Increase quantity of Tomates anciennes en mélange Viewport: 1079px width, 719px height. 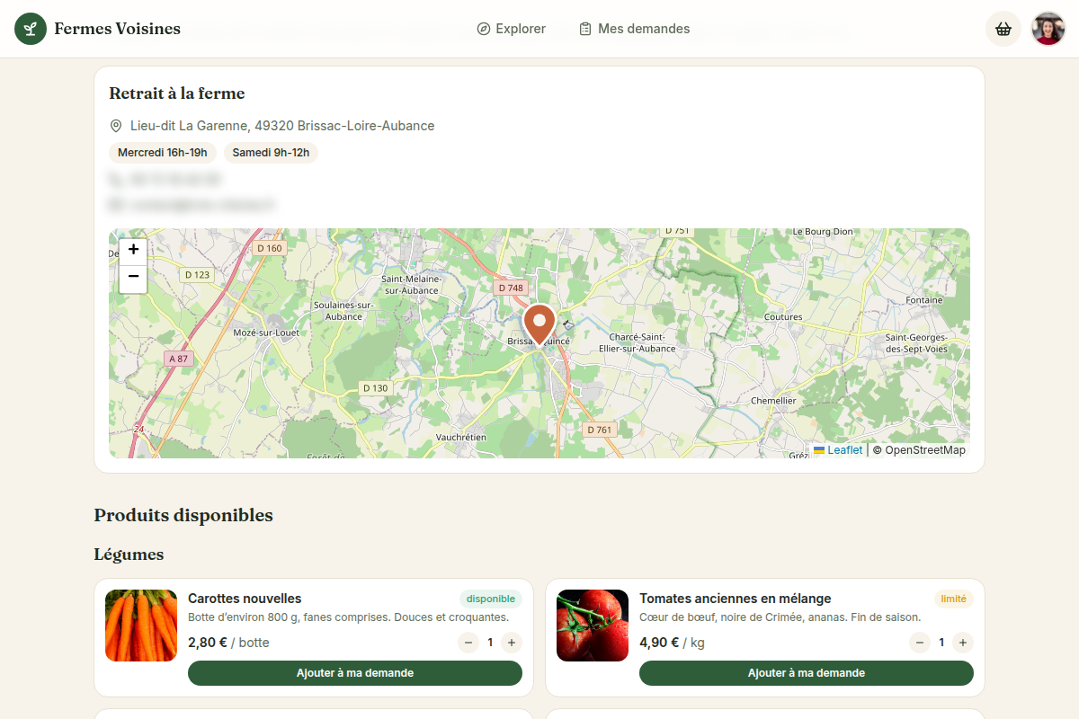click(963, 643)
